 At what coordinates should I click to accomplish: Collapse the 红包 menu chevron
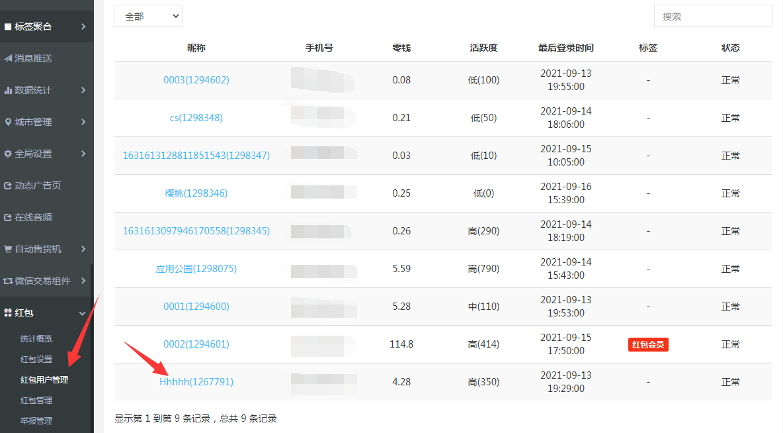pos(83,313)
